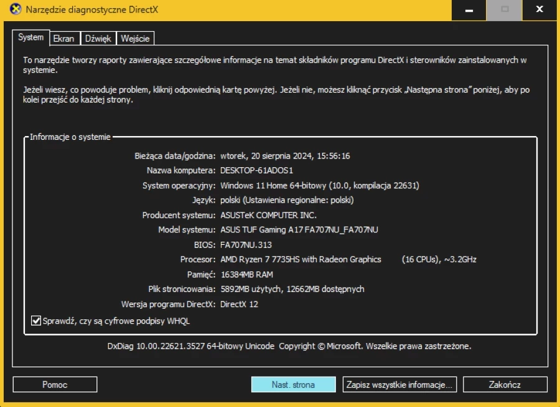Select the date text wtorek, 20 sierpnia 2024
Viewport: 560px width, 407px height.
pyautogui.click(x=266, y=156)
